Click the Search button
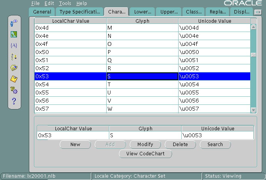This screenshot has height=180, width=266. (x=215, y=145)
